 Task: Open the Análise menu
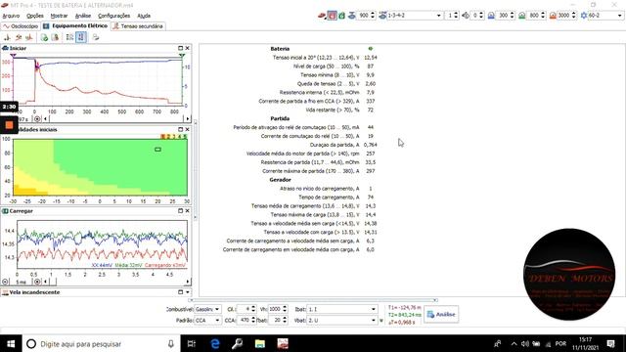(x=82, y=16)
